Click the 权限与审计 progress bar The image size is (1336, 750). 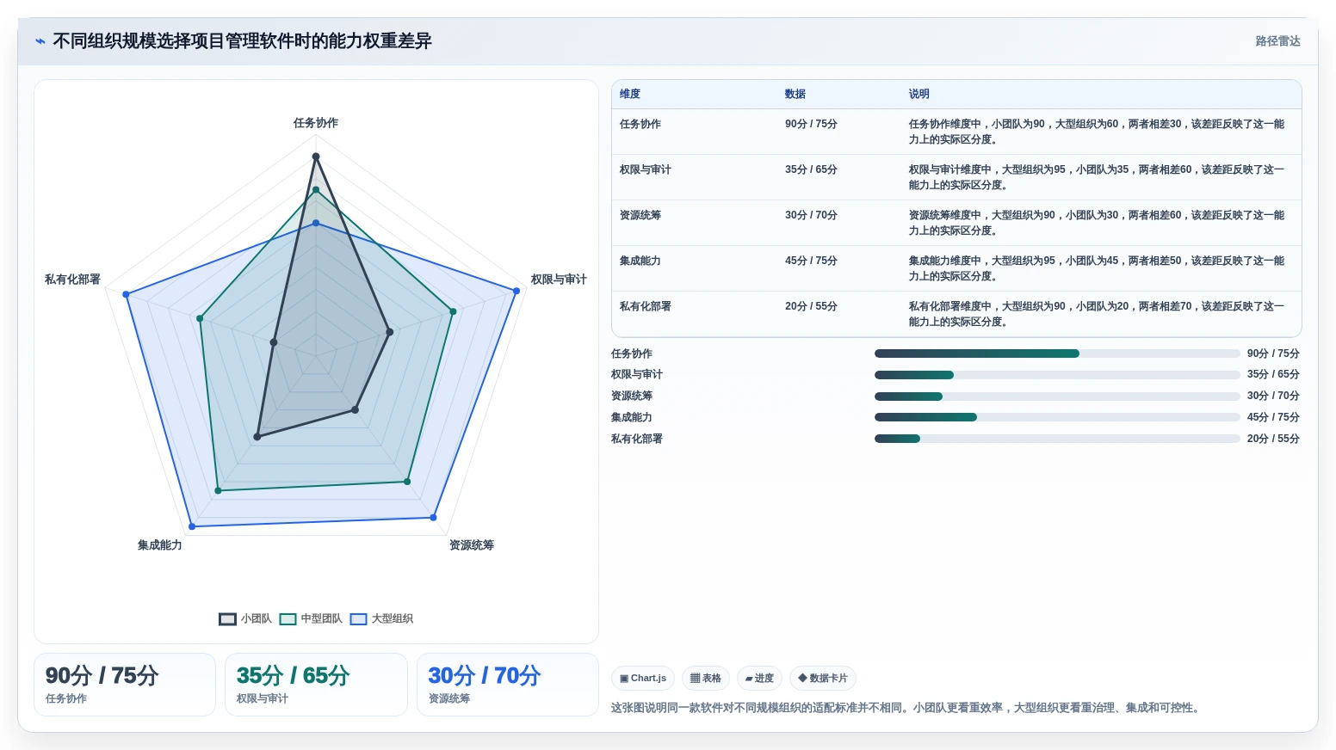point(1057,375)
